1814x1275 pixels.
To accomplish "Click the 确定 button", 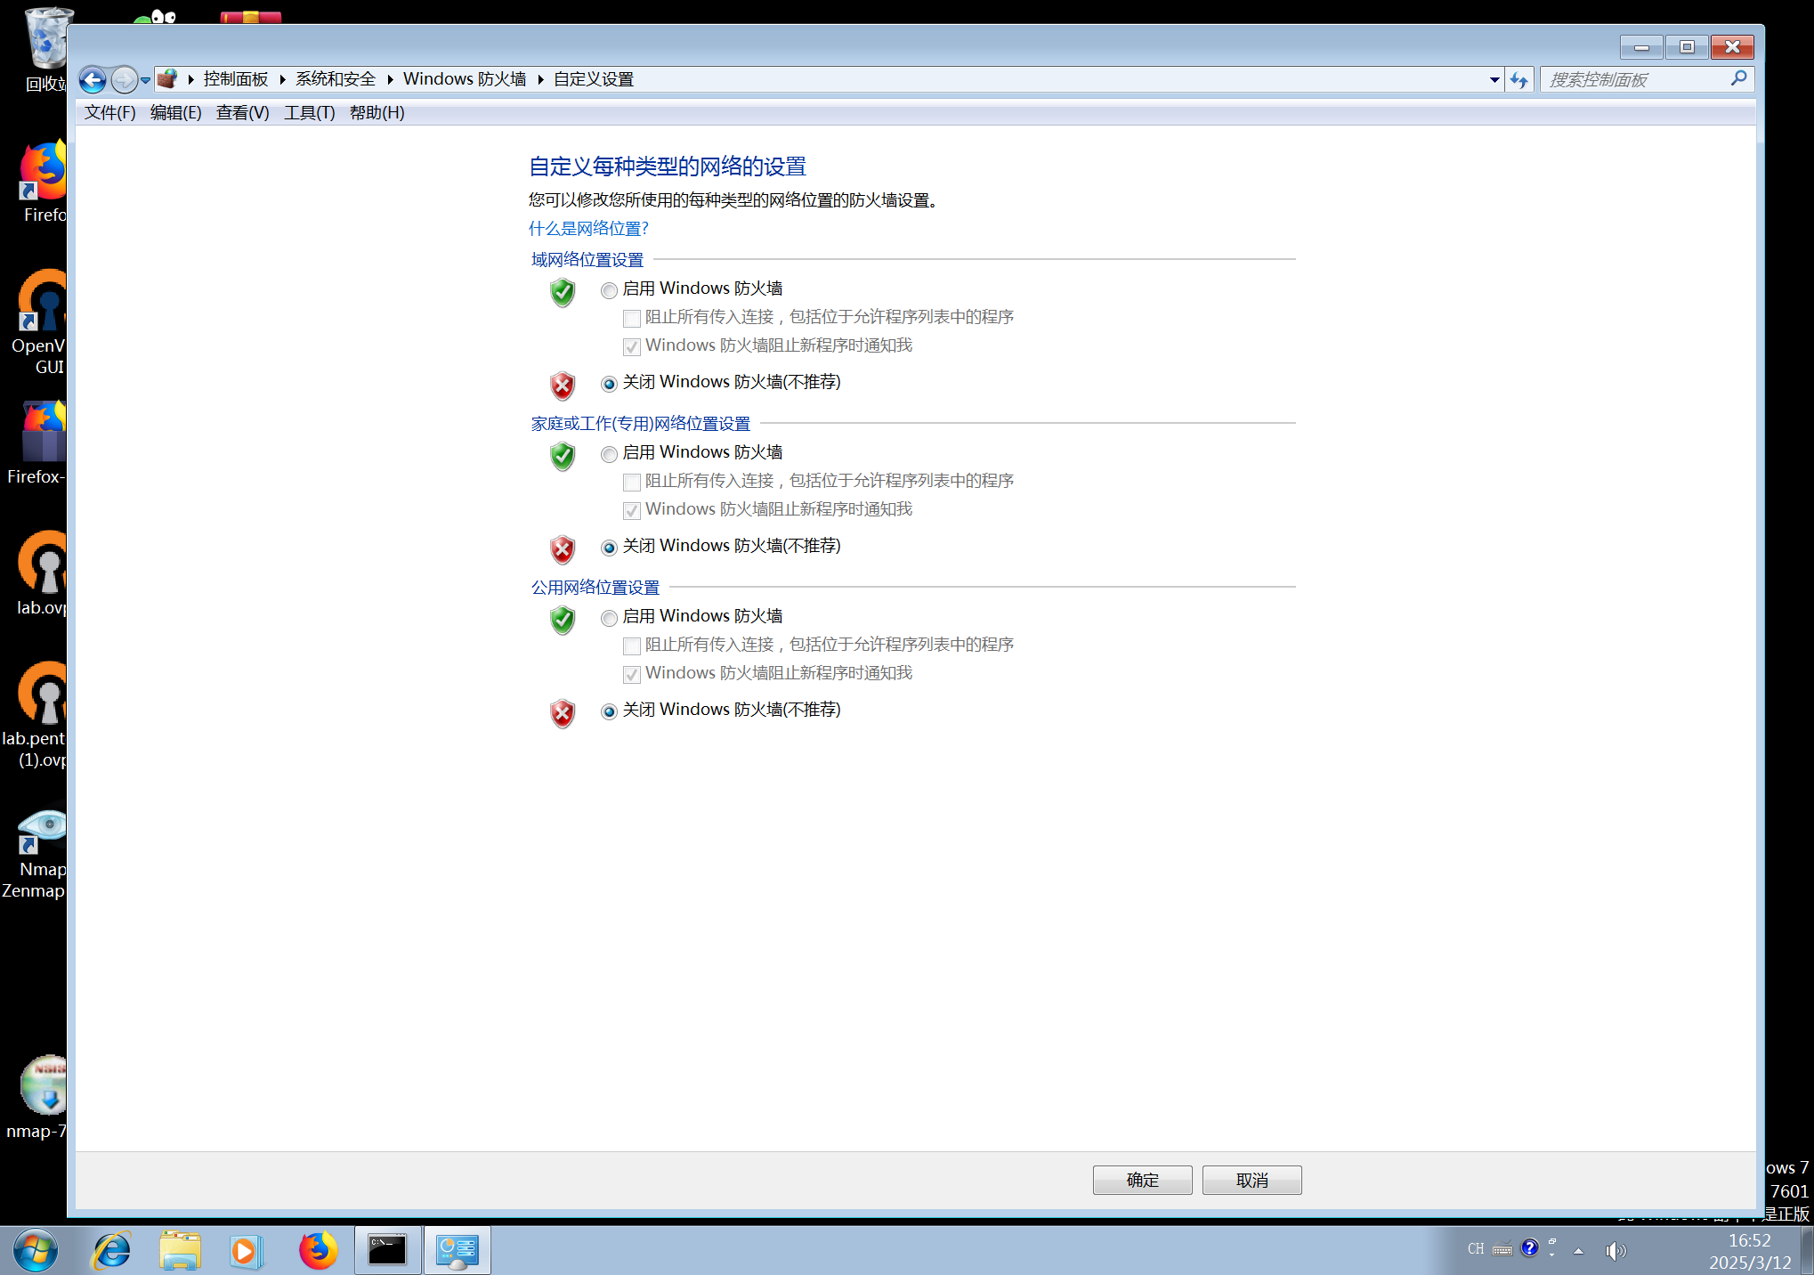I will [x=1142, y=1180].
